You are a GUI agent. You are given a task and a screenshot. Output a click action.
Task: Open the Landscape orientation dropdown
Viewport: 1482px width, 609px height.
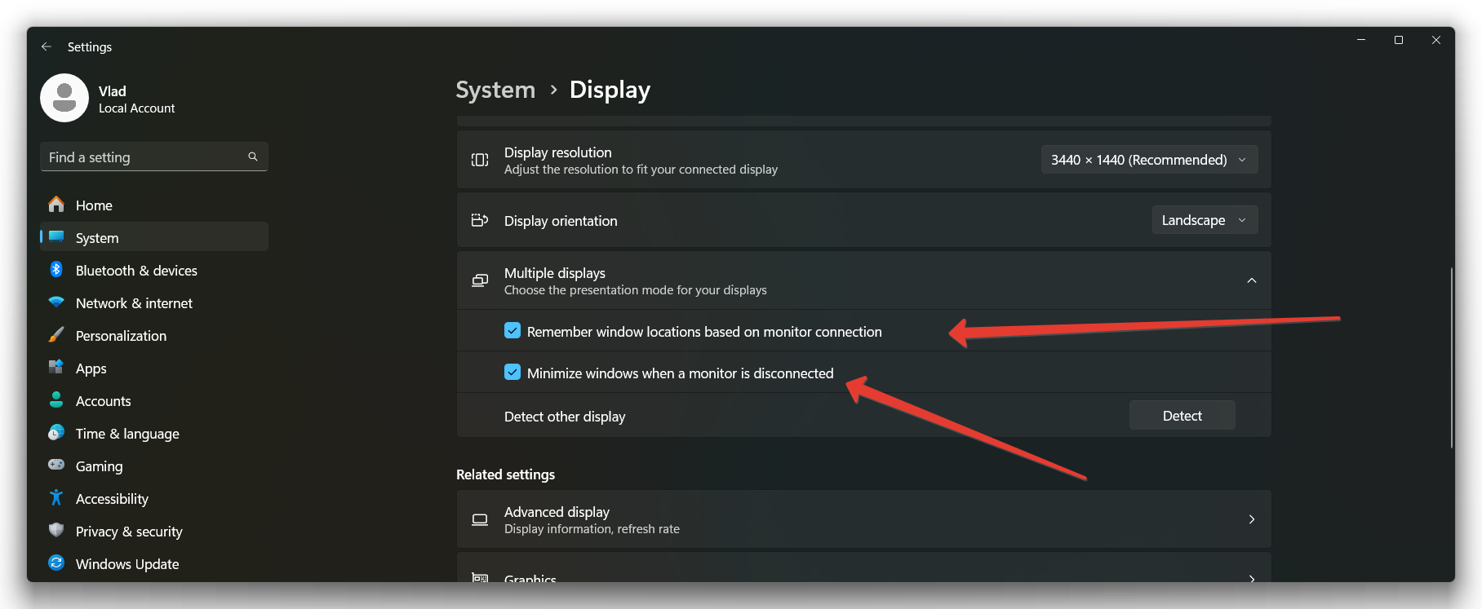coord(1204,220)
